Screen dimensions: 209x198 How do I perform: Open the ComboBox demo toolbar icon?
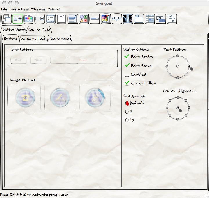(39, 19)
